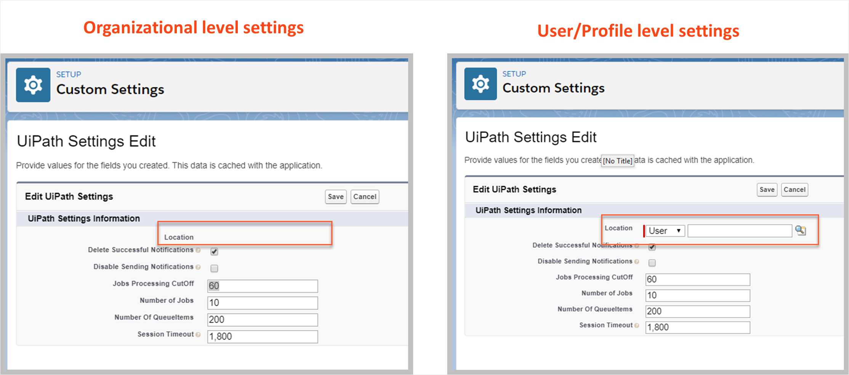Enable Disable Sending Notifications in organizational settings

click(x=214, y=268)
